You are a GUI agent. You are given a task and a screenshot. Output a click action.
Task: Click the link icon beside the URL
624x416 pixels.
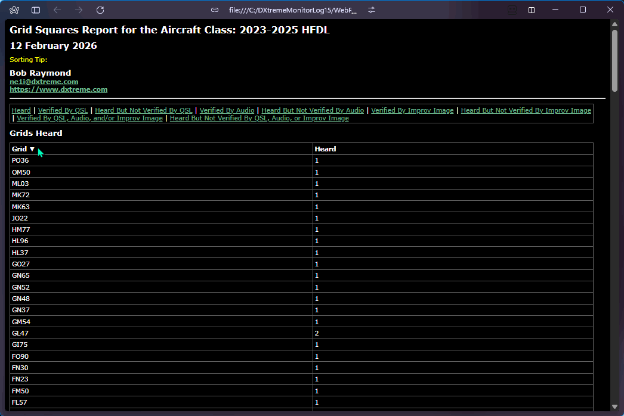215,10
